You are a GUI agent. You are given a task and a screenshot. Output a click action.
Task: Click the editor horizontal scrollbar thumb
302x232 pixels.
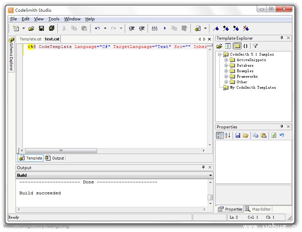(61, 151)
